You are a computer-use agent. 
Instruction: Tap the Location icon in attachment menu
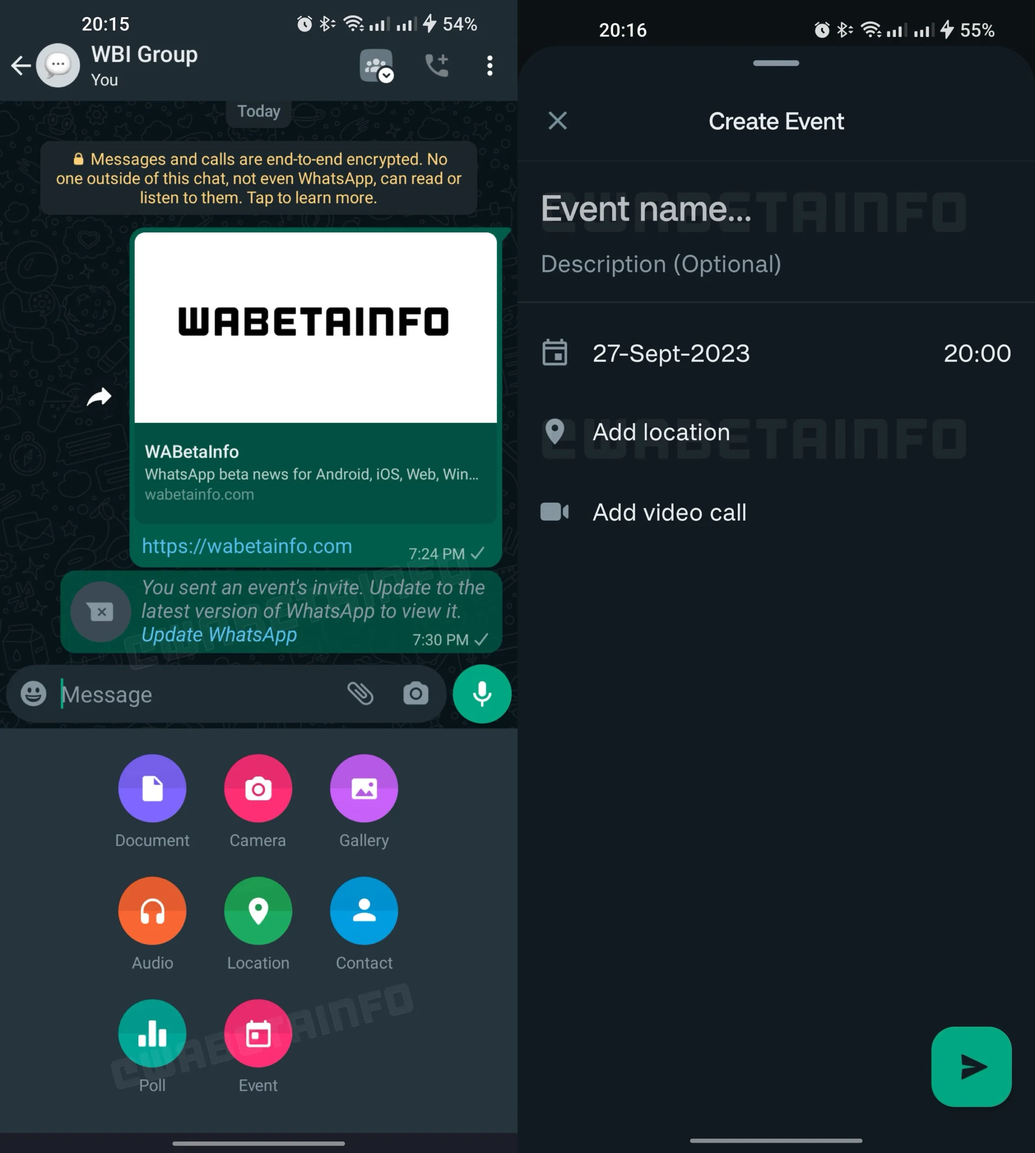(259, 910)
